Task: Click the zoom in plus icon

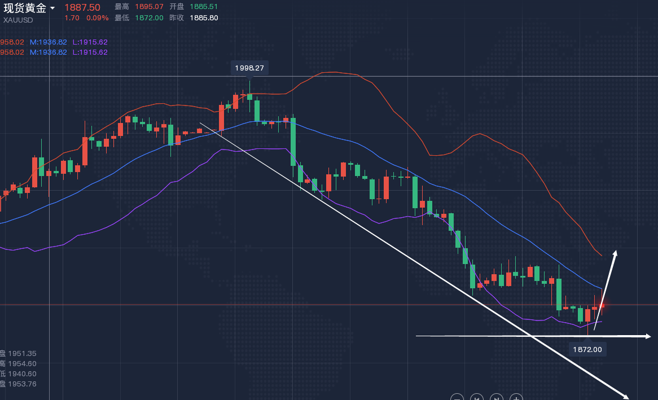Action: tap(516, 397)
